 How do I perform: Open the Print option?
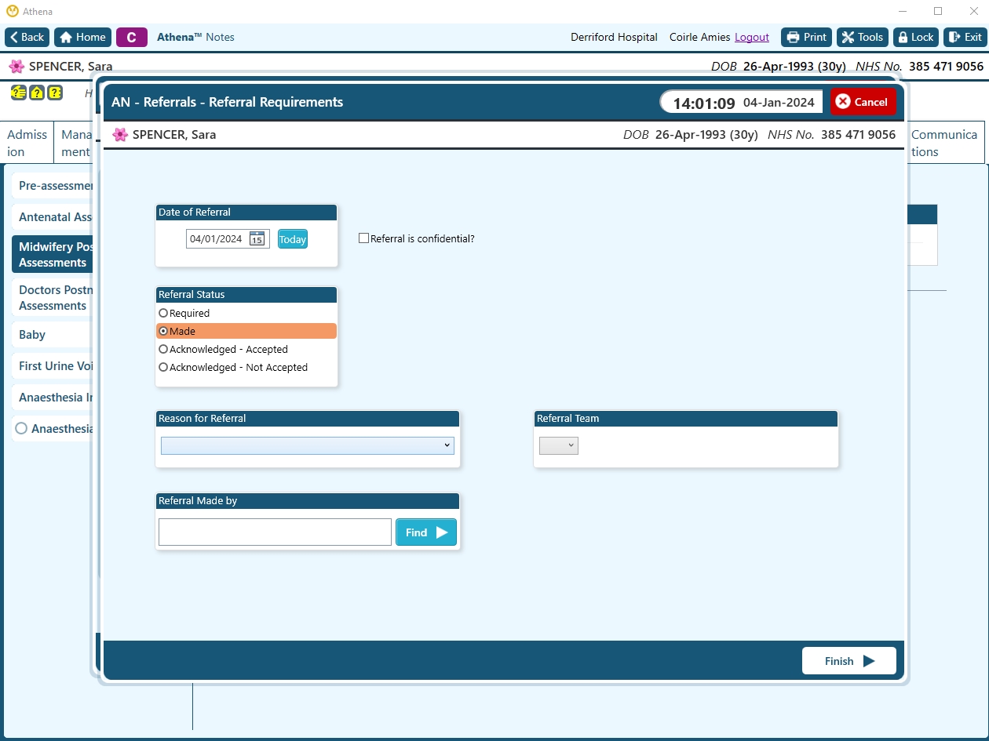[806, 37]
